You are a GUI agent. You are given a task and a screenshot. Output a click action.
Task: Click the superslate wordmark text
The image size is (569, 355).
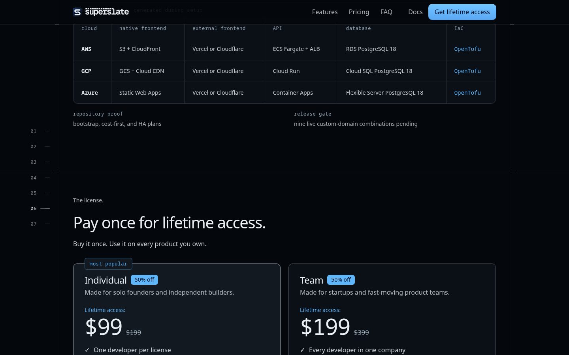(x=107, y=12)
